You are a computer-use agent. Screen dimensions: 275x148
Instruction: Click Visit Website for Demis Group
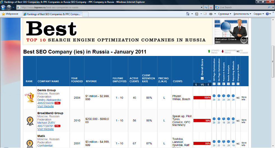[45, 106]
